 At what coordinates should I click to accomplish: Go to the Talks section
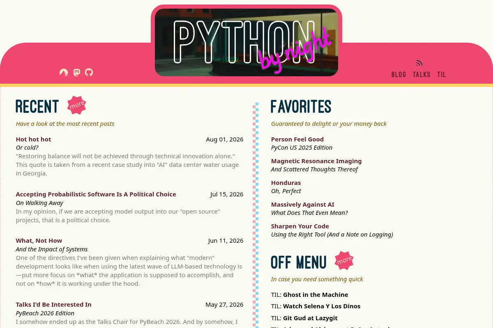[422, 75]
